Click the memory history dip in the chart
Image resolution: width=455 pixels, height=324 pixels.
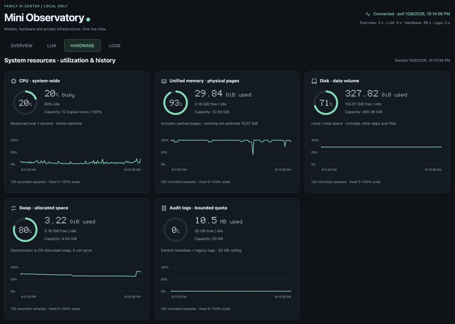click(253, 147)
